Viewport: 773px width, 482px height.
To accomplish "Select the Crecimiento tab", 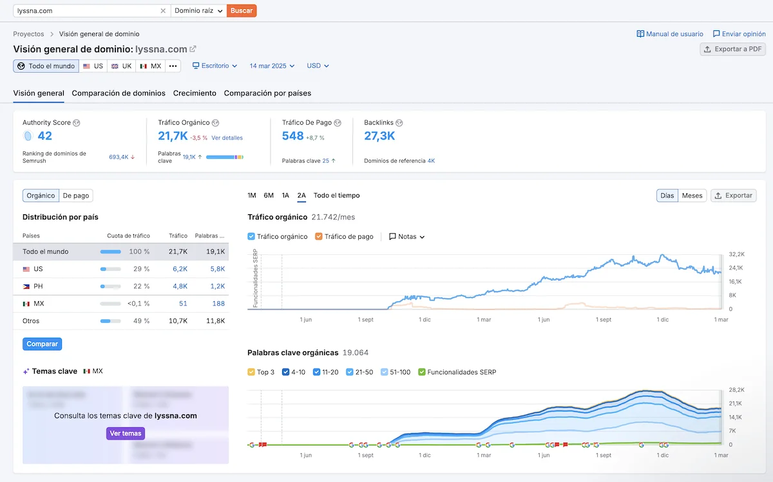I will [x=195, y=93].
